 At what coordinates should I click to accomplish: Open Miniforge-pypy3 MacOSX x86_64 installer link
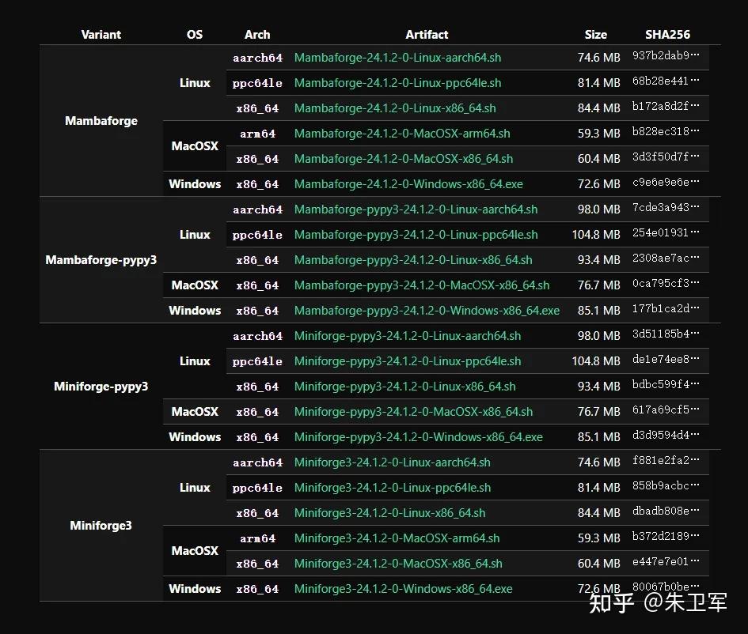click(x=413, y=412)
